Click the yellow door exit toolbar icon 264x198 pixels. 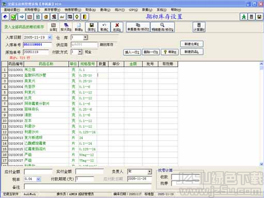85,16
